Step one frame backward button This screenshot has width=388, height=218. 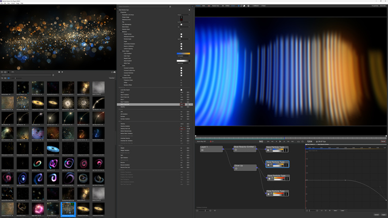pos(276,141)
